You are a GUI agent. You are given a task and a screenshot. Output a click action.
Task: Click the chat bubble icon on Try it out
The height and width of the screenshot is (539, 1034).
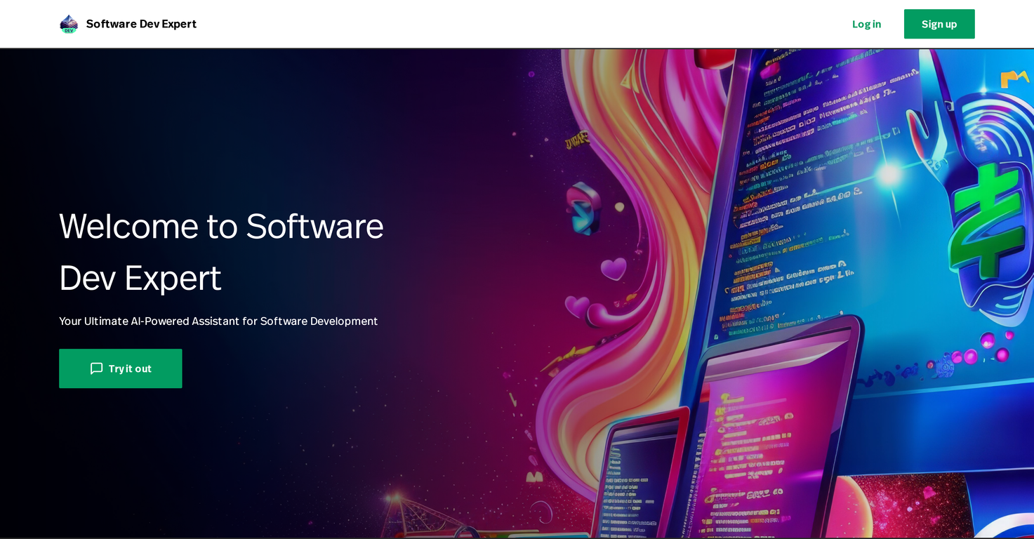point(96,368)
